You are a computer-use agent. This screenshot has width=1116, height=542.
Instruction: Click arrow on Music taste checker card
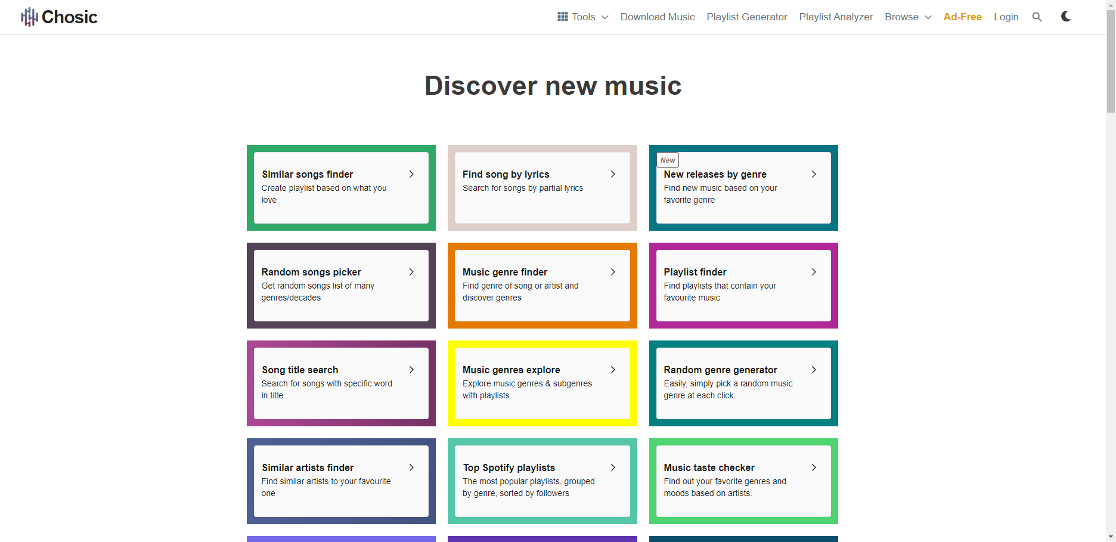click(x=814, y=467)
